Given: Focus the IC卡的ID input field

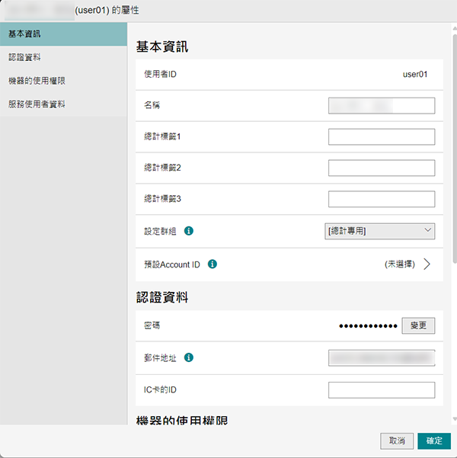Looking at the screenshot, I should 381,390.
